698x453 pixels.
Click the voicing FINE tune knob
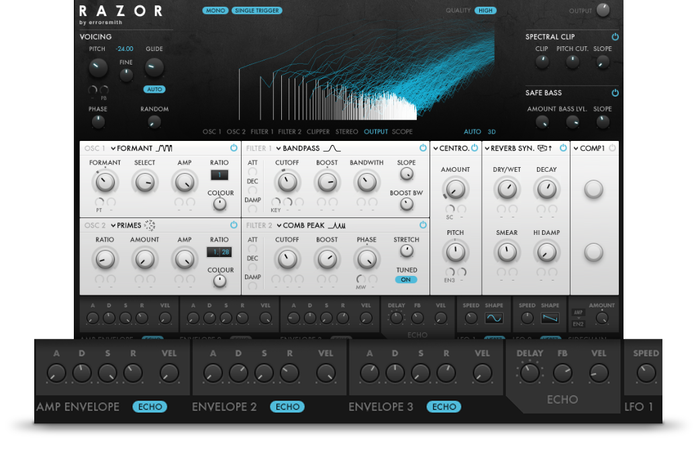pyautogui.click(x=126, y=74)
